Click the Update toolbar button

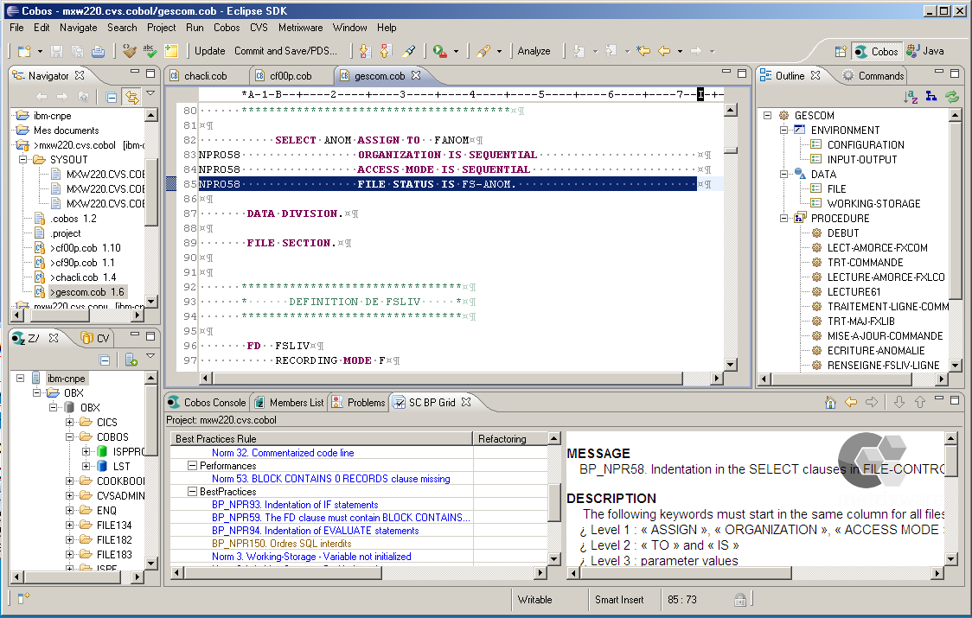(209, 51)
